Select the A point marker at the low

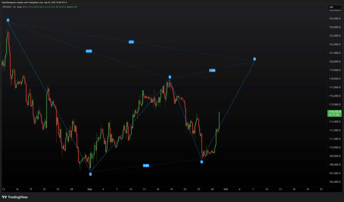coord(90,174)
